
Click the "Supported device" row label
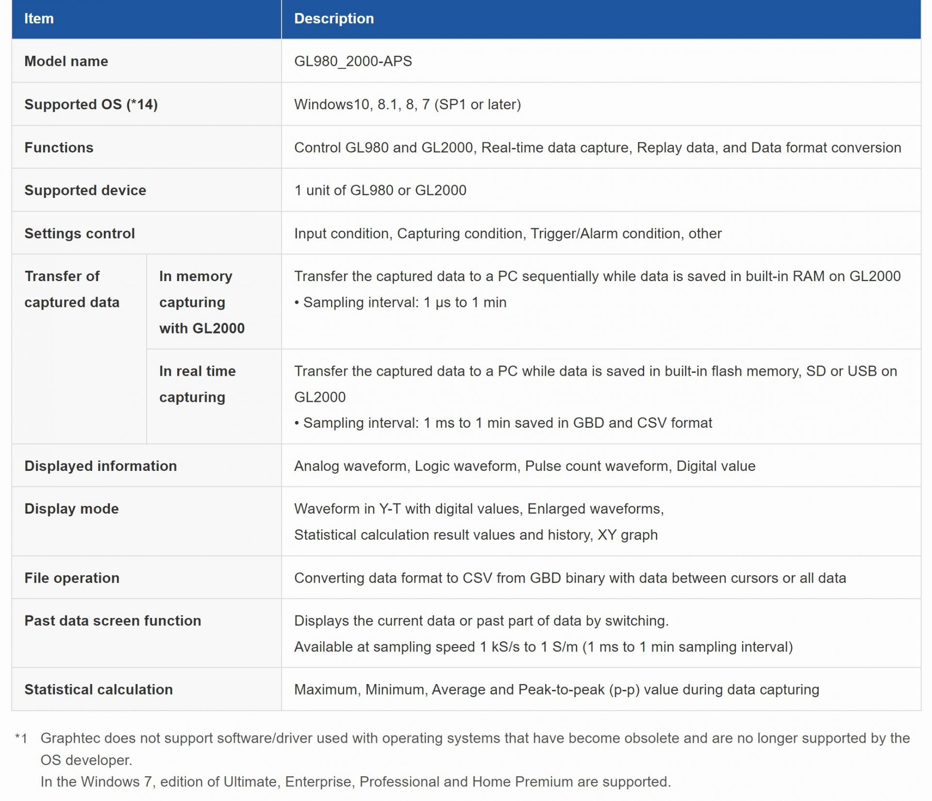pos(85,190)
